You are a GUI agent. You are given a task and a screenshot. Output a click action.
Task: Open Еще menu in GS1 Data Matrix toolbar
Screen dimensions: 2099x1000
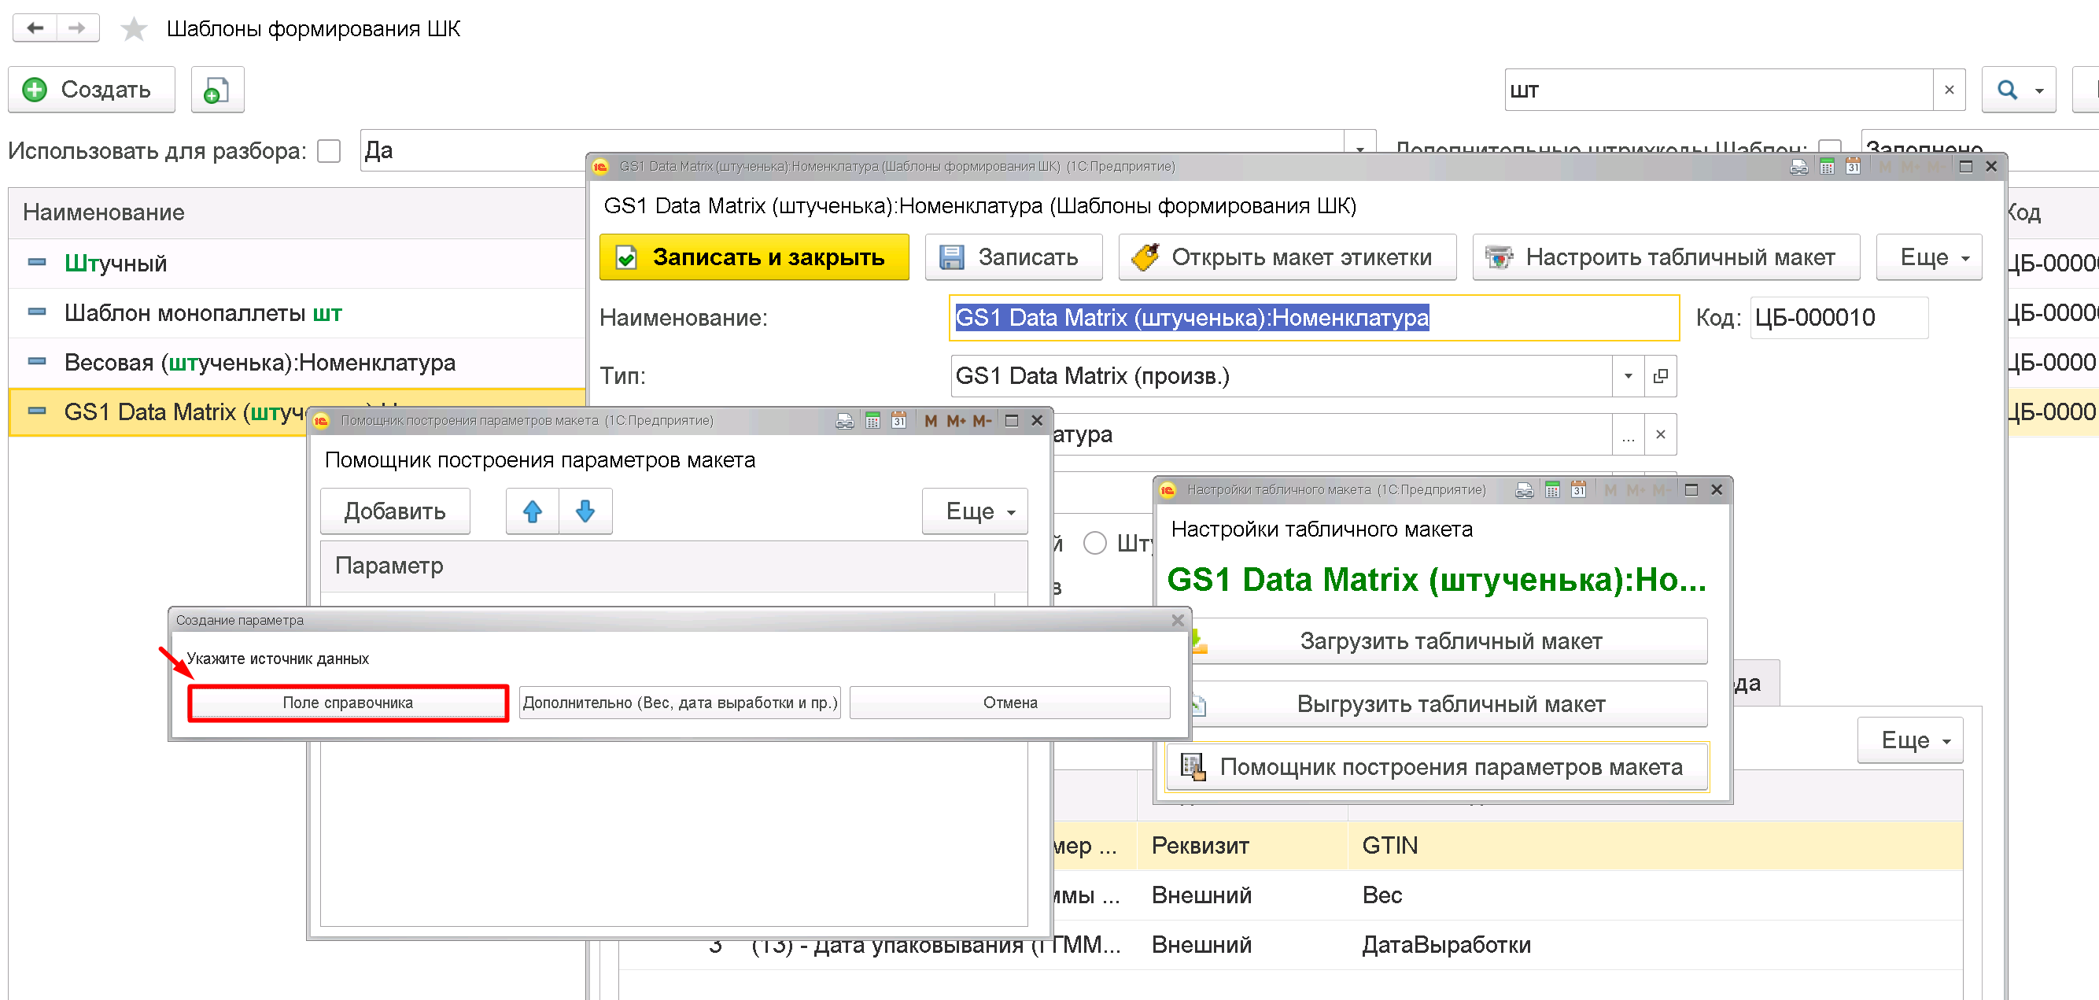[x=1929, y=257]
